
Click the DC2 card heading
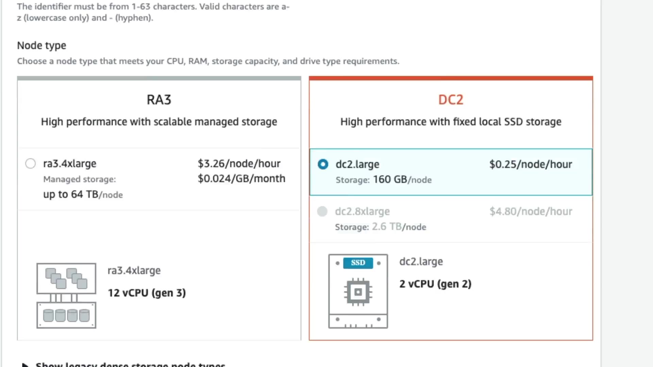tap(451, 100)
